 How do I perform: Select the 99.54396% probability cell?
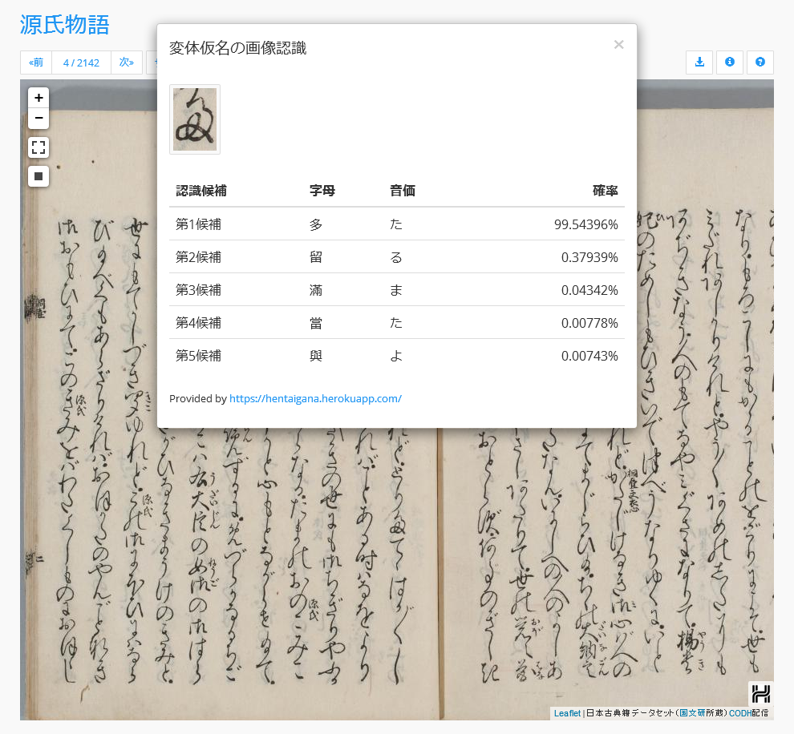pyautogui.click(x=586, y=224)
